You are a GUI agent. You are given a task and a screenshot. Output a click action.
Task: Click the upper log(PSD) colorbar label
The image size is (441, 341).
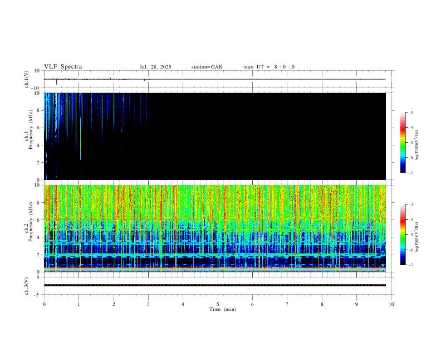(x=416, y=145)
